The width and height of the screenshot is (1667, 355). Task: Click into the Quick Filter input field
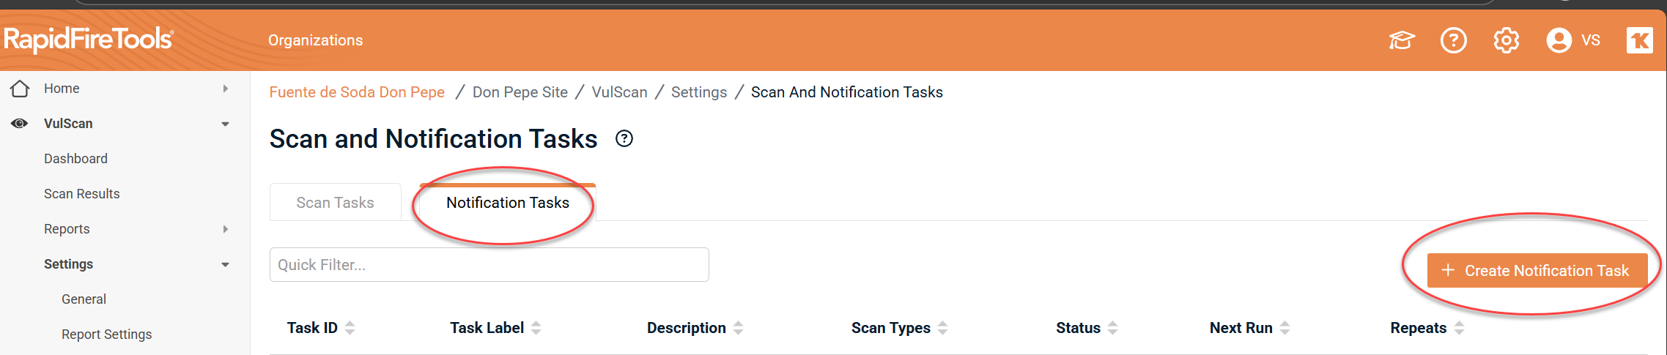click(489, 265)
